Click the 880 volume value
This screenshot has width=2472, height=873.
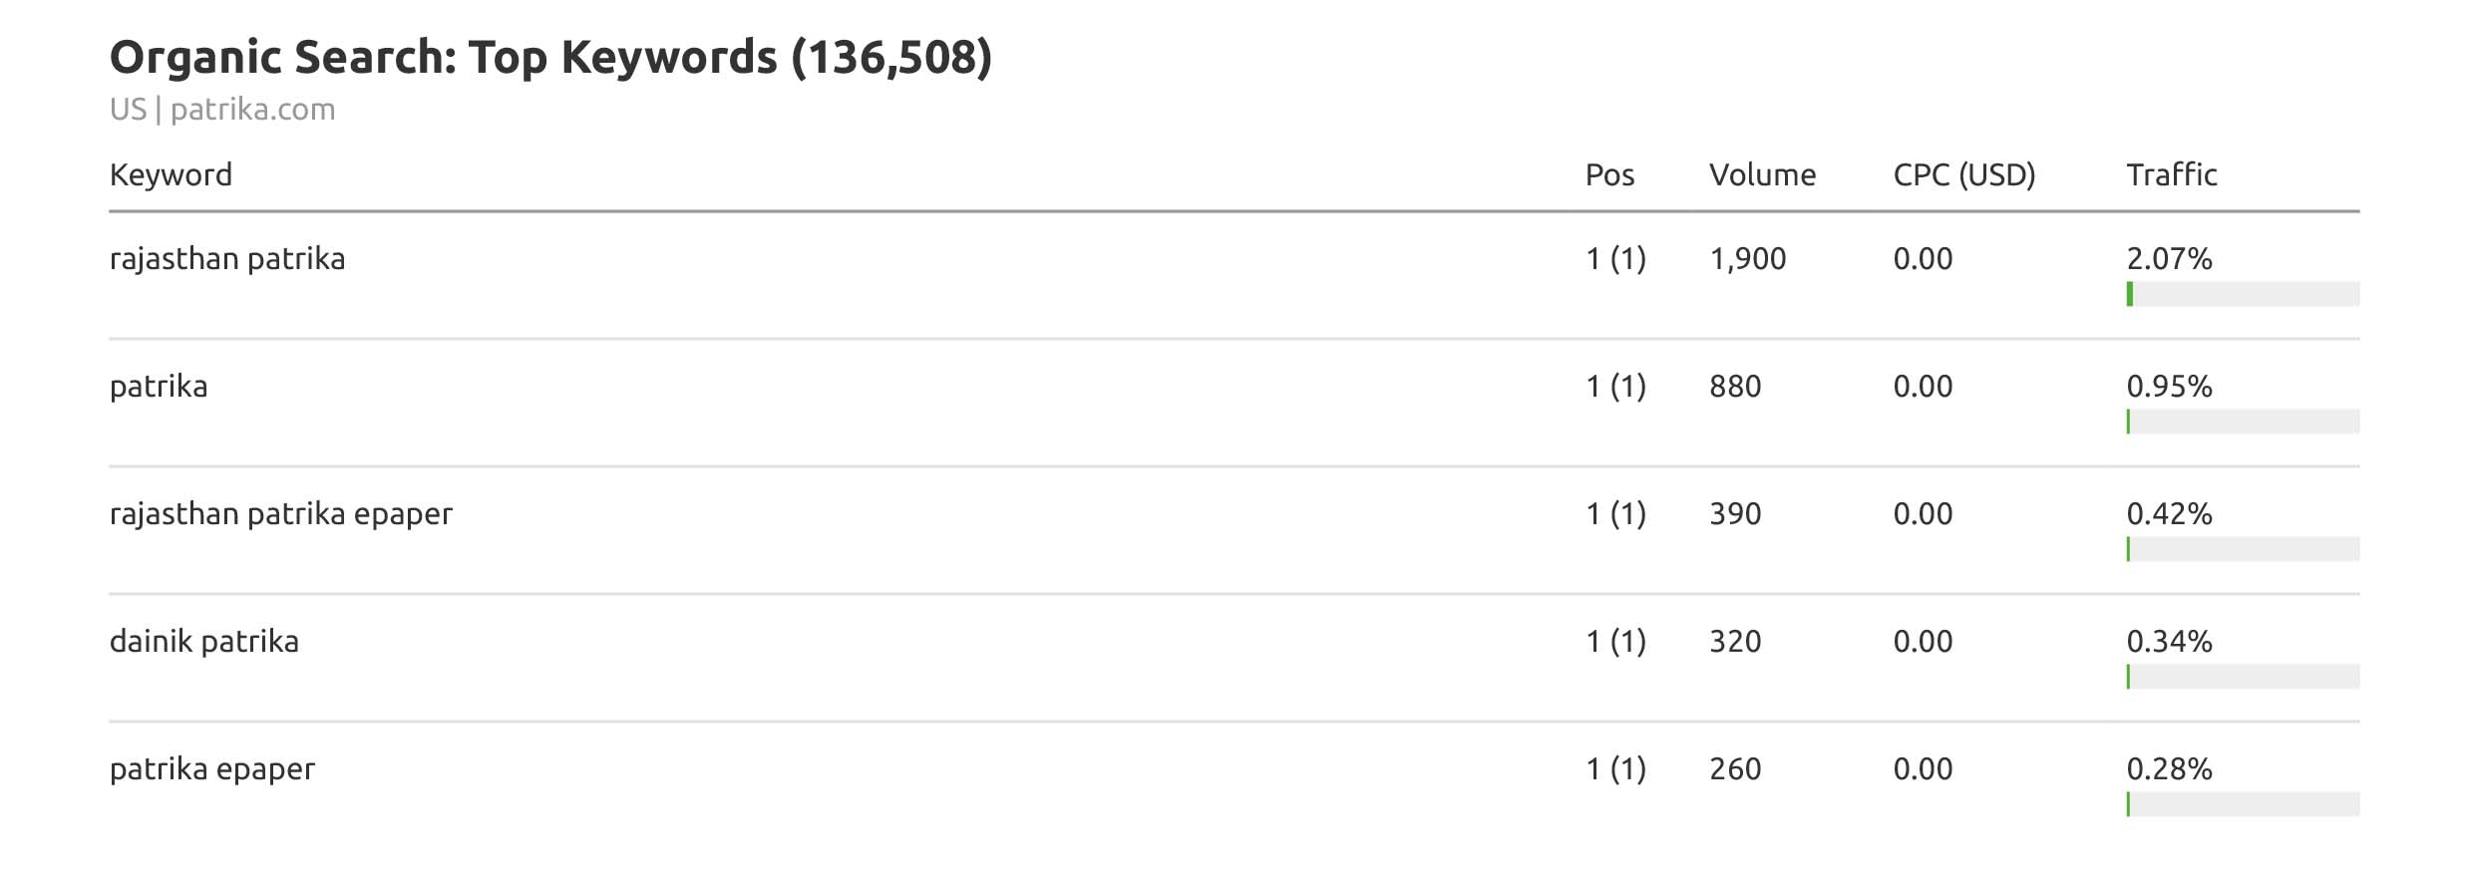(1735, 387)
